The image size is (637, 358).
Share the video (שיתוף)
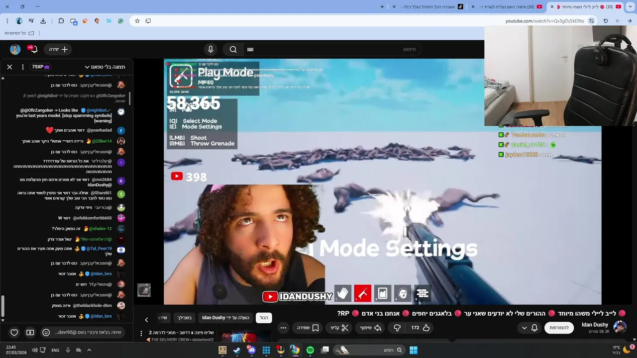coord(370,328)
